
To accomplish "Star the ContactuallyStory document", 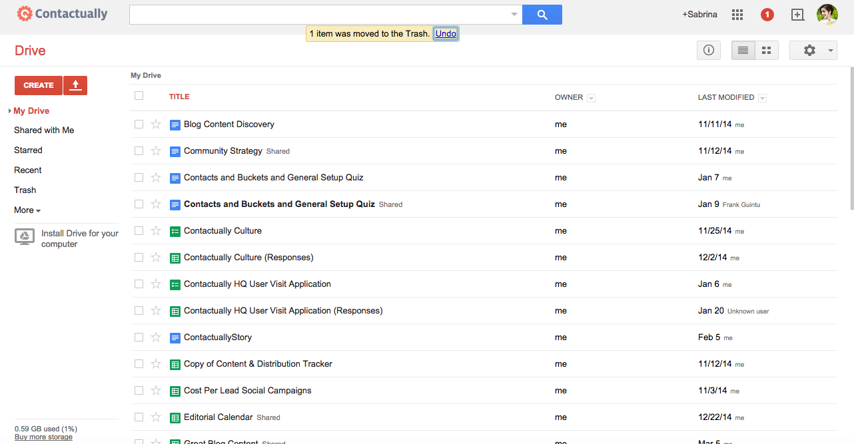I will [x=156, y=337].
